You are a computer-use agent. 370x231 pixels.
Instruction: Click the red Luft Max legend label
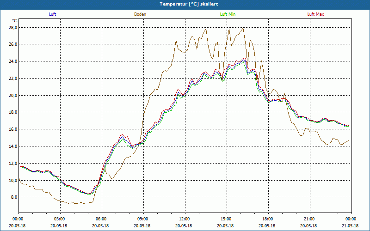315,14
